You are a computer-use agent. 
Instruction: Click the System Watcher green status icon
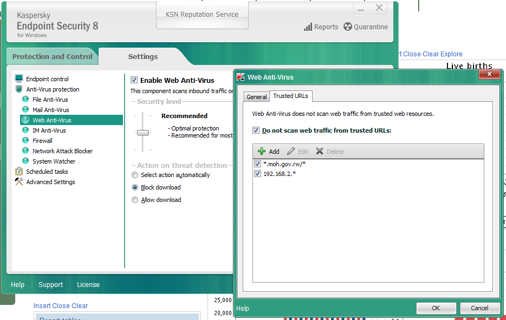point(25,161)
